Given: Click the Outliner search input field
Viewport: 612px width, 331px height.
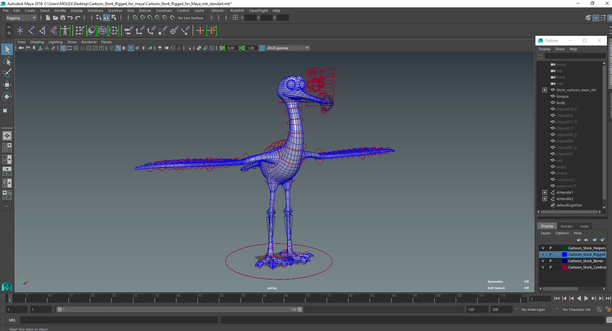Looking at the screenshot, I should (575, 56).
